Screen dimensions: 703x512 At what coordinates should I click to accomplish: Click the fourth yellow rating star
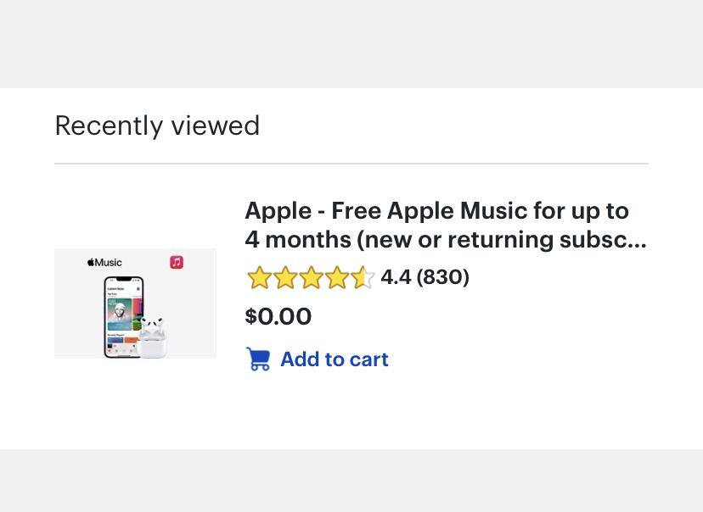337,277
